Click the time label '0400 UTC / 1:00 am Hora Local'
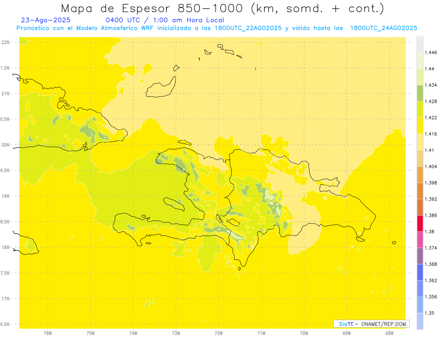This screenshot has width=437, height=338. click(x=165, y=20)
